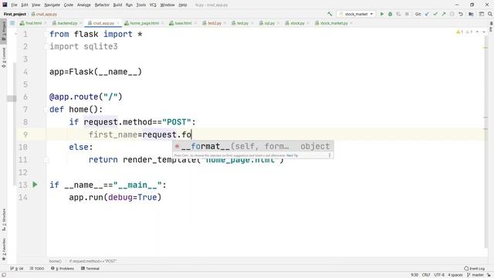Click the lock icon in status bar

point(489,275)
